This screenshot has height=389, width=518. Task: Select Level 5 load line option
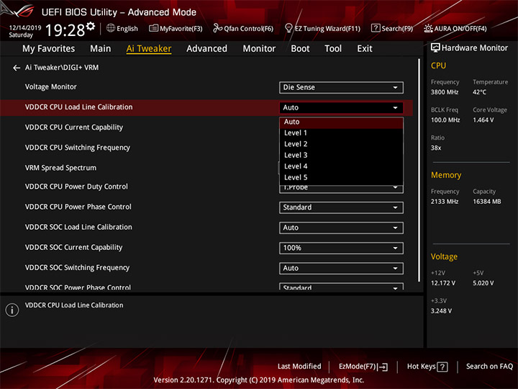[341, 178]
